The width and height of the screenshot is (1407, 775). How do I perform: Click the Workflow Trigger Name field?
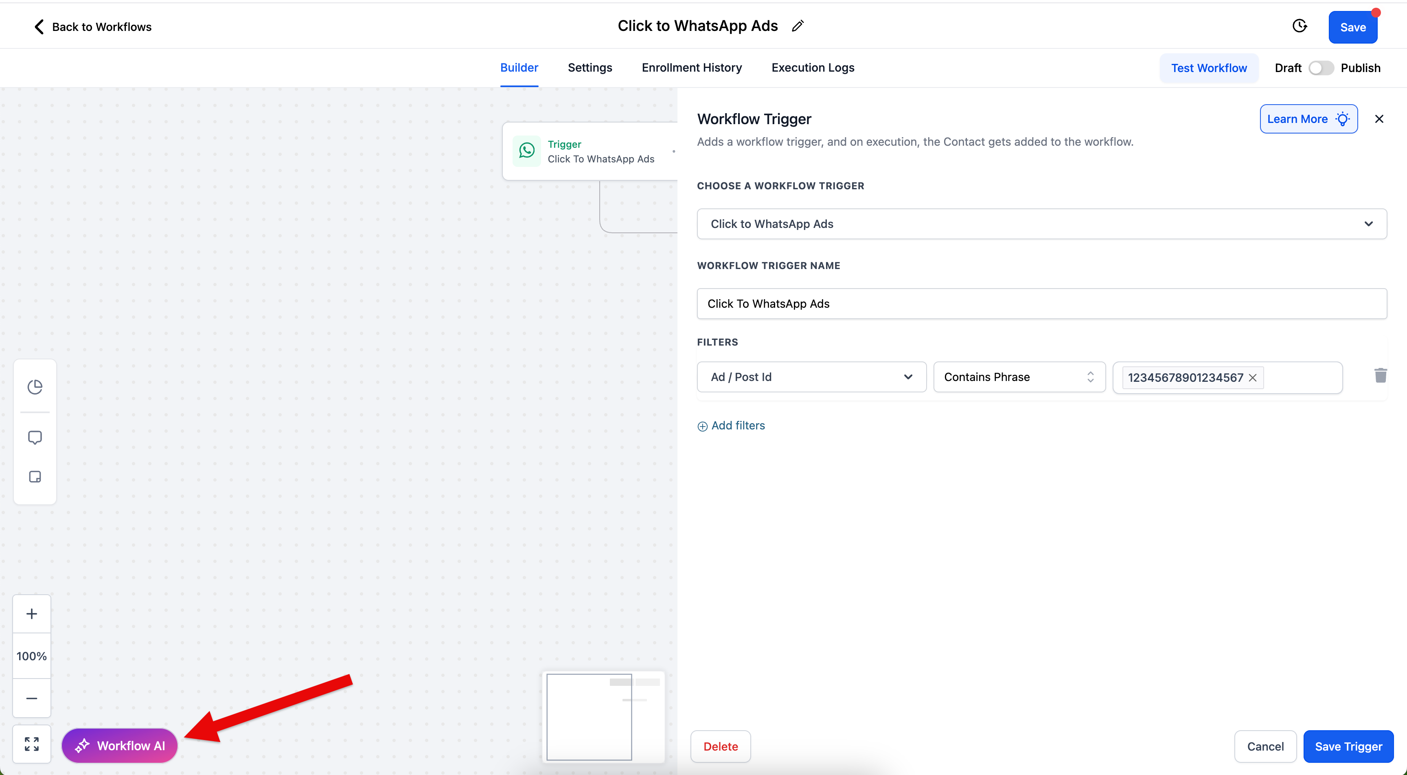[1041, 304]
